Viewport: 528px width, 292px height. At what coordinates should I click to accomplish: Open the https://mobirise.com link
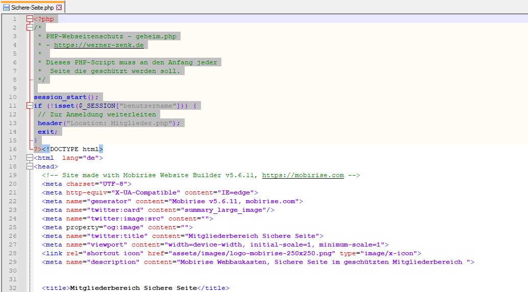click(303, 175)
